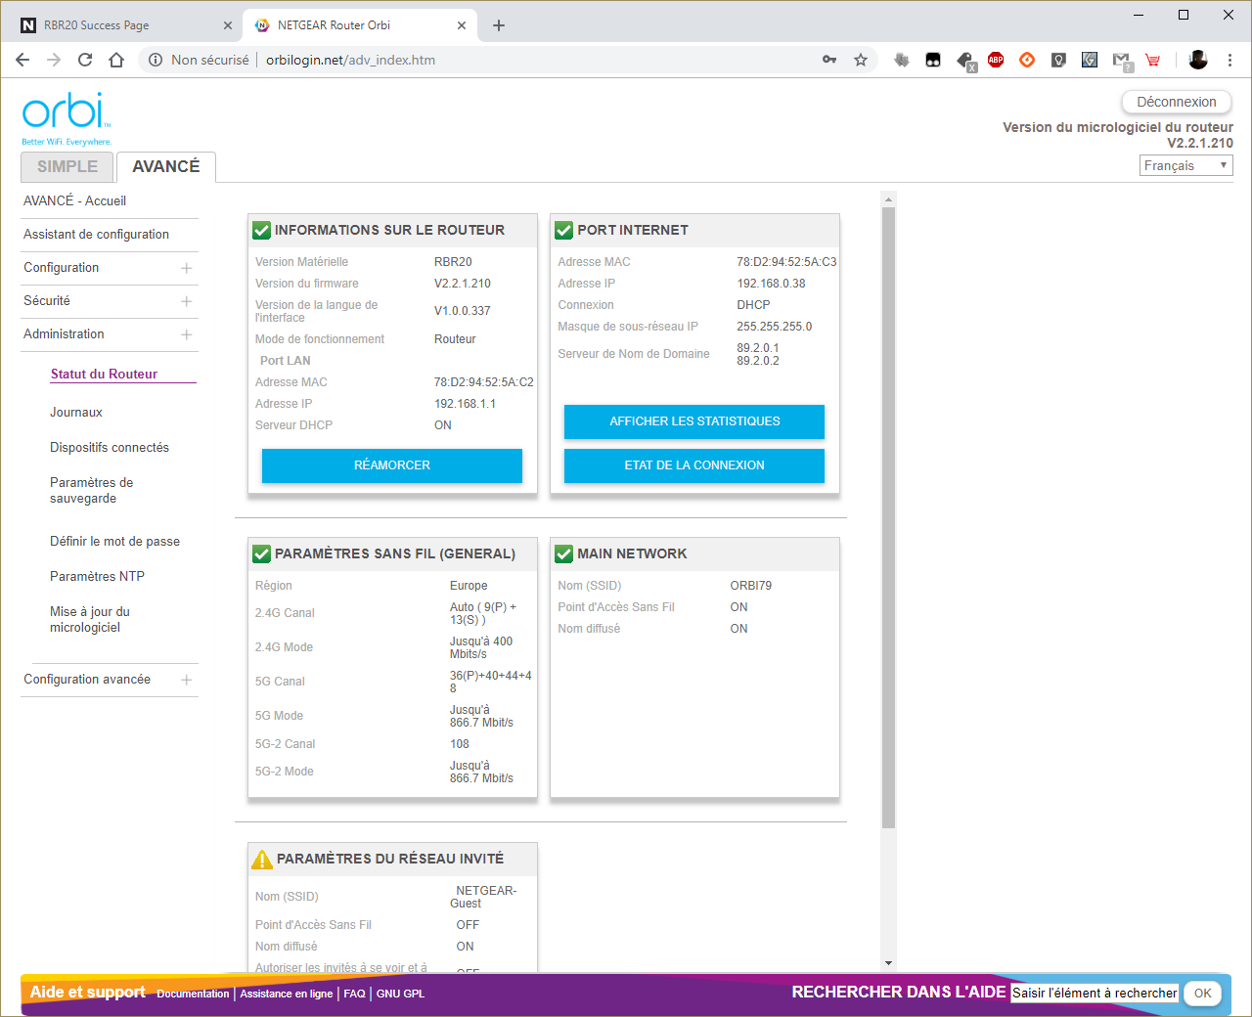
Task: Open the Chrome profile avatar
Action: [1198, 60]
